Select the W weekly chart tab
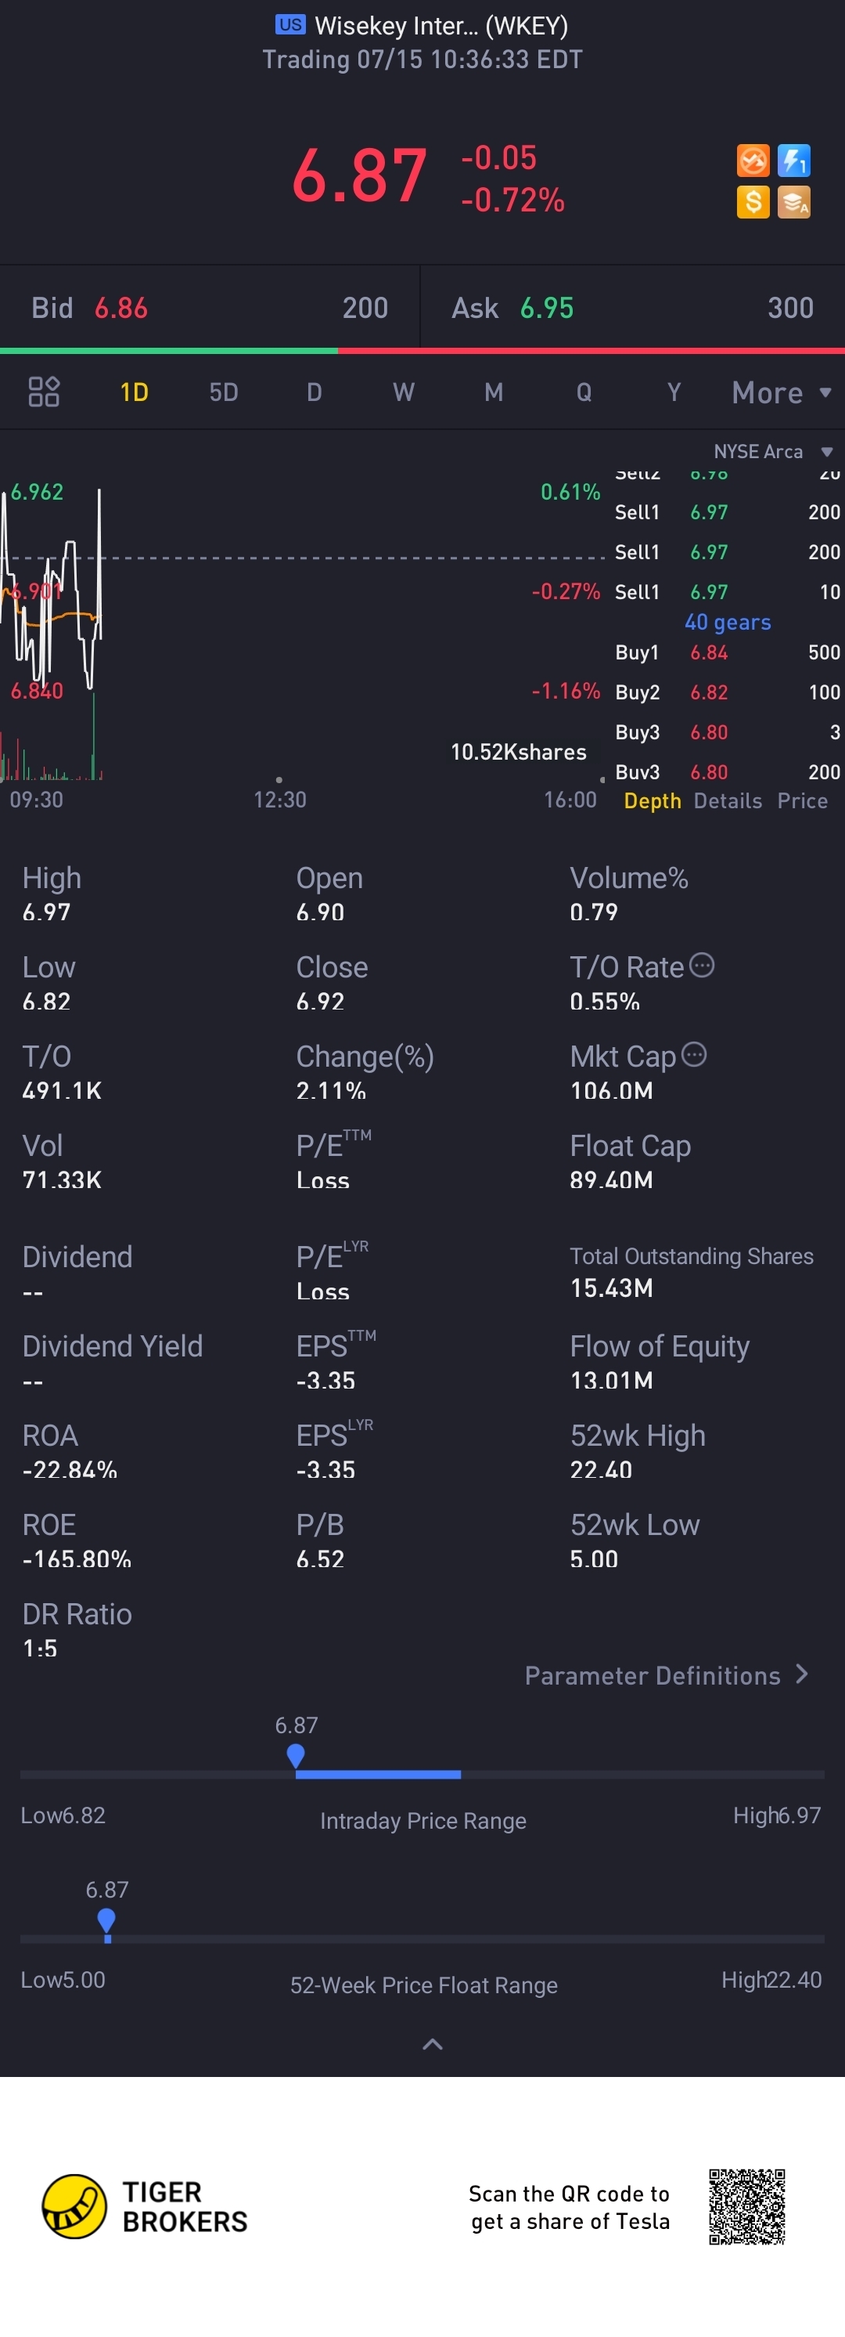Viewport: 845px width, 2337px height. [404, 392]
